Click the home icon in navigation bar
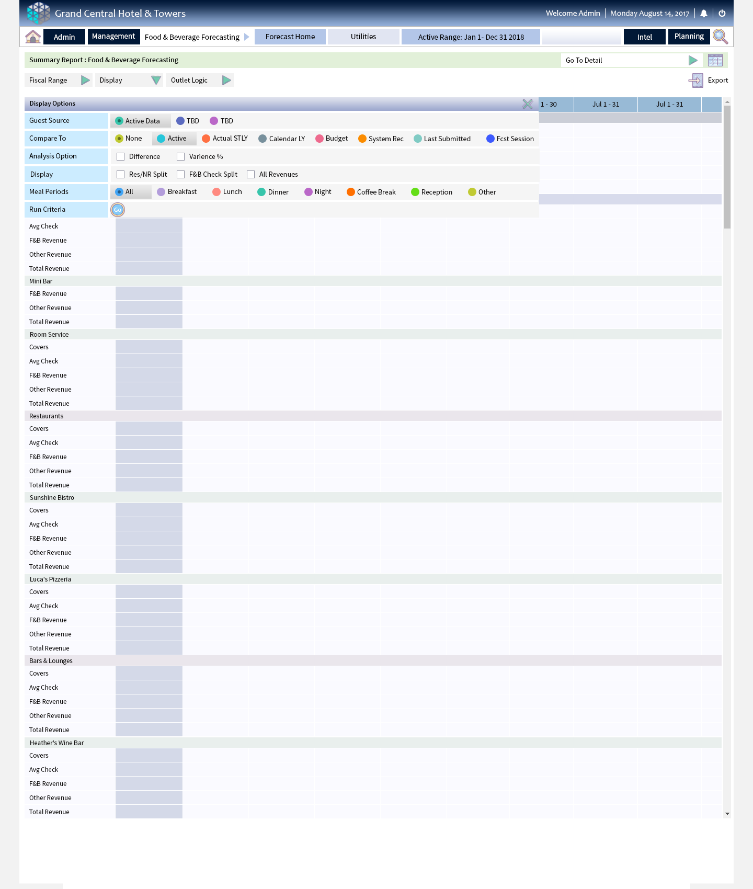This screenshot has width=753, height=889. (33, 37)
